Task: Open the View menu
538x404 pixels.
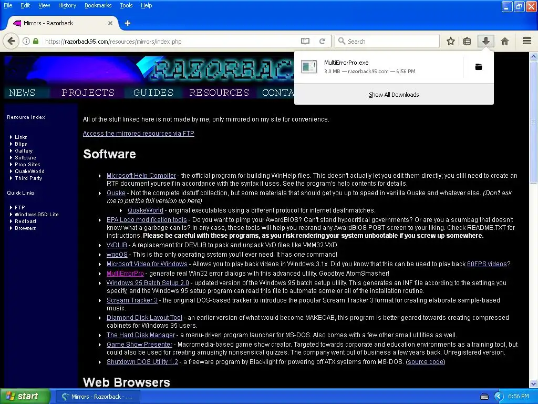Action: pyautogui.click(x=44, y=5)
